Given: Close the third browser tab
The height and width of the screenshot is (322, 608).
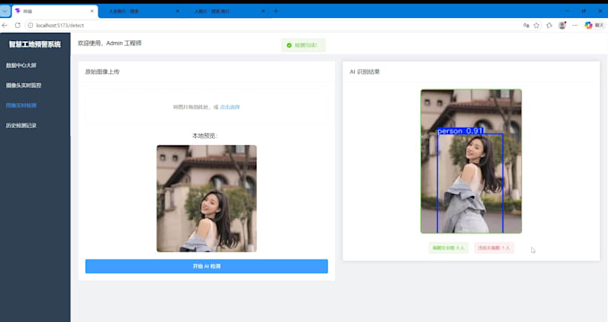Looking at the screenshot, I should pos(263,12).
